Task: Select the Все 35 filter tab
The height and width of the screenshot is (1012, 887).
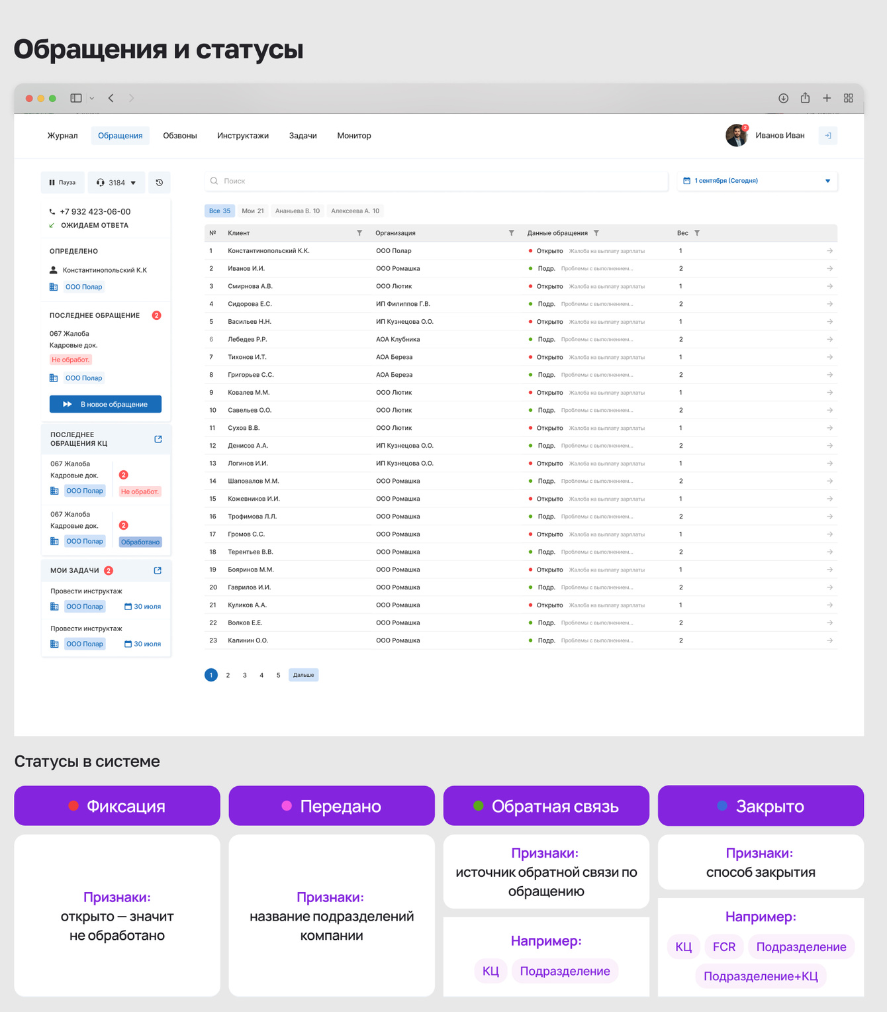Action: (x=220, y=211)
